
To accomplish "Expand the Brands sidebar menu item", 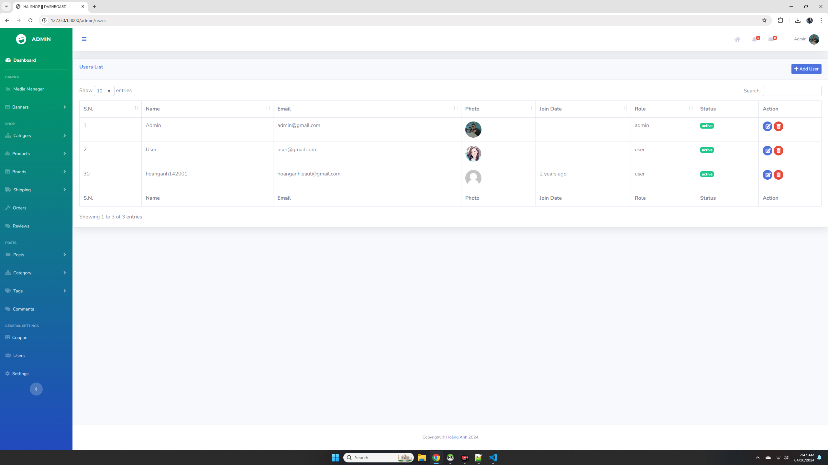I will pyautogui.click(x=36, y=172).
